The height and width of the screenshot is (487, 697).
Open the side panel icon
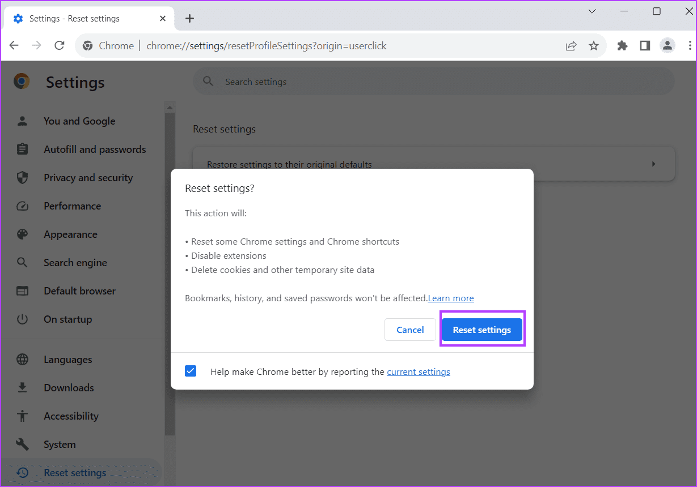[x=645, y=46]
